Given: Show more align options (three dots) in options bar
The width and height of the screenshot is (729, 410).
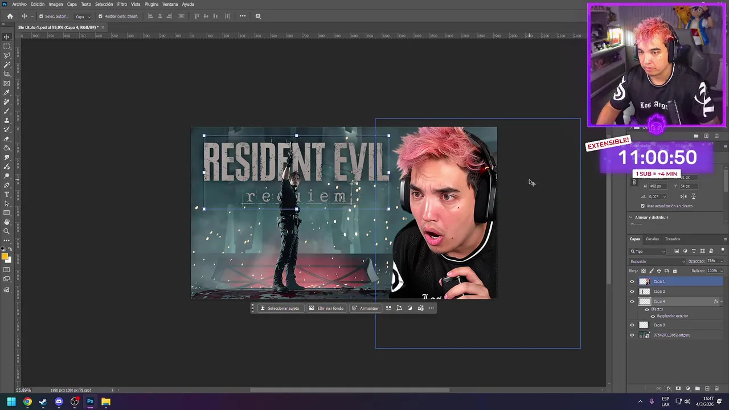Looking at the screenshot, I should [243, 16].
